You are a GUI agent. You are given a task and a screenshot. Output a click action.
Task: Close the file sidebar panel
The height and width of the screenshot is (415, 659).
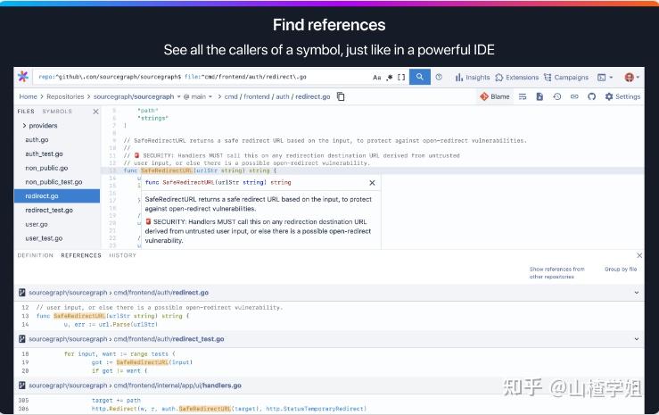(x=95, y=112)
